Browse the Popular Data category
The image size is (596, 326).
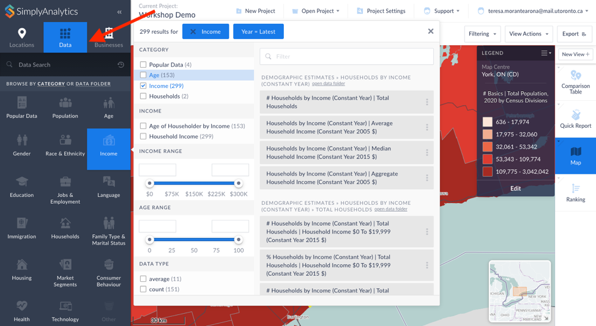pos(21,108)
